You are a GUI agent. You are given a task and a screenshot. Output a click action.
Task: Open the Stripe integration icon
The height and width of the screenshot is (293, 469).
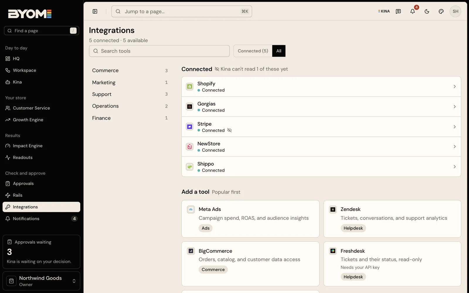[190, 127]
